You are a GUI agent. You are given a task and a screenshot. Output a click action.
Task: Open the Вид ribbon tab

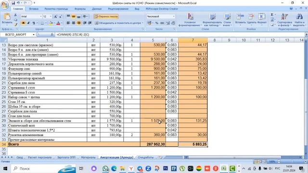click(137, 9)
